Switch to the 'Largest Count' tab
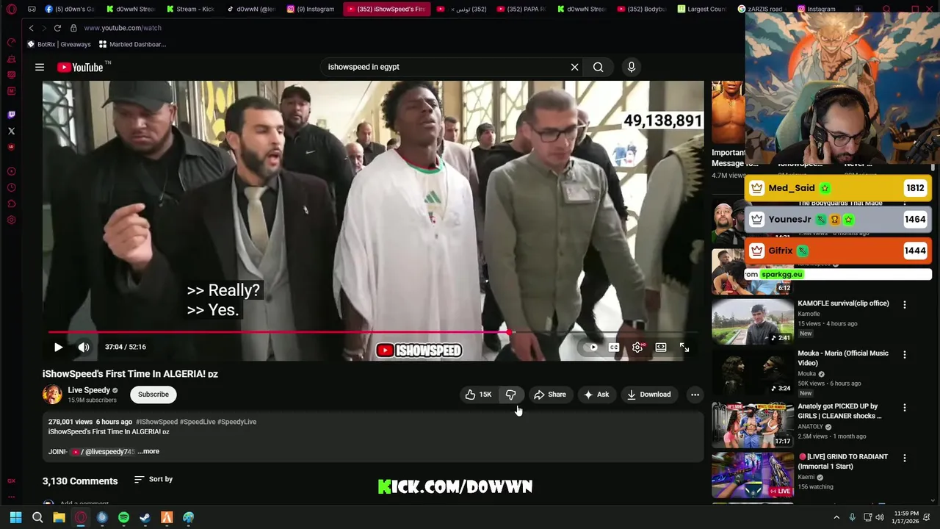The width and height of the screenshot is (940, 529). [701, 9]
